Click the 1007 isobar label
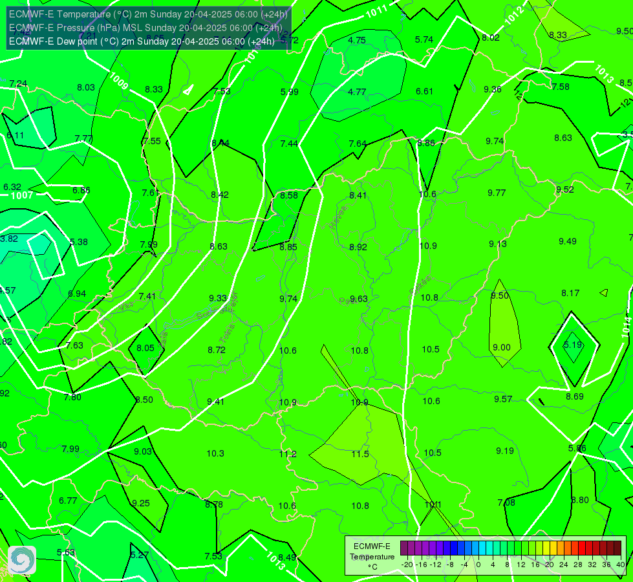This screenshot has height=582, width=633. coord(22,195)
